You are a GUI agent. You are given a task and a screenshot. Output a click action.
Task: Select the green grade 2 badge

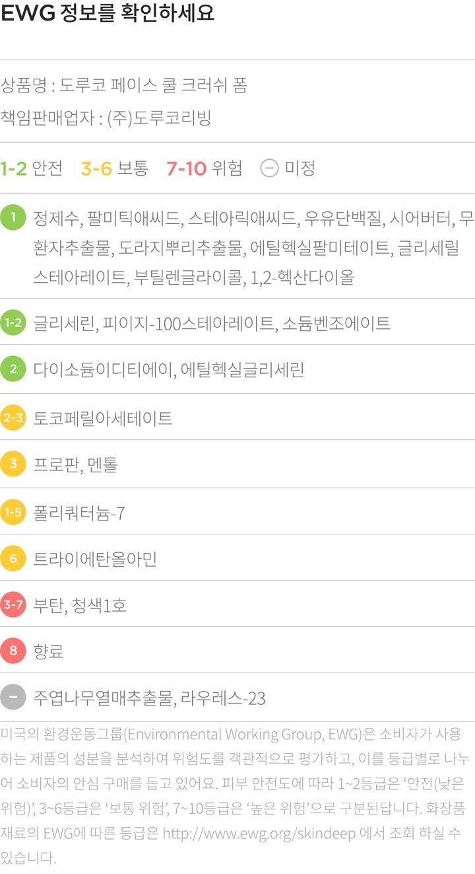coord(13,369)
